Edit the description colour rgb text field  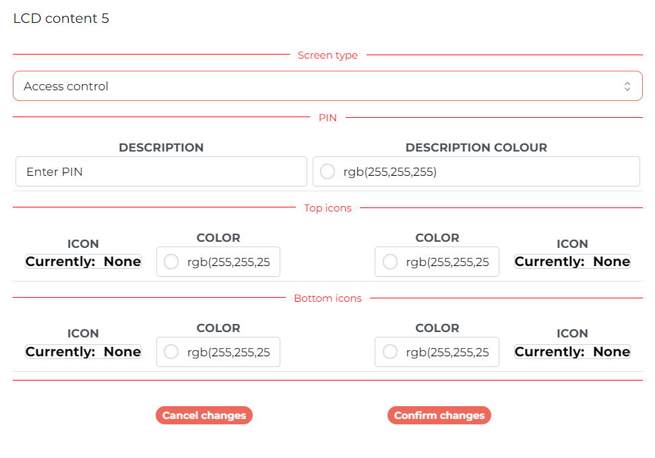coord(476,172)
